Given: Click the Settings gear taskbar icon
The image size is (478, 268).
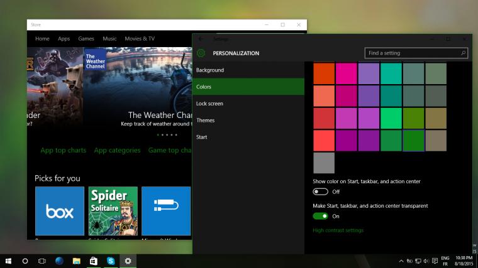Looking at the screenshot, I should [128, 261].
